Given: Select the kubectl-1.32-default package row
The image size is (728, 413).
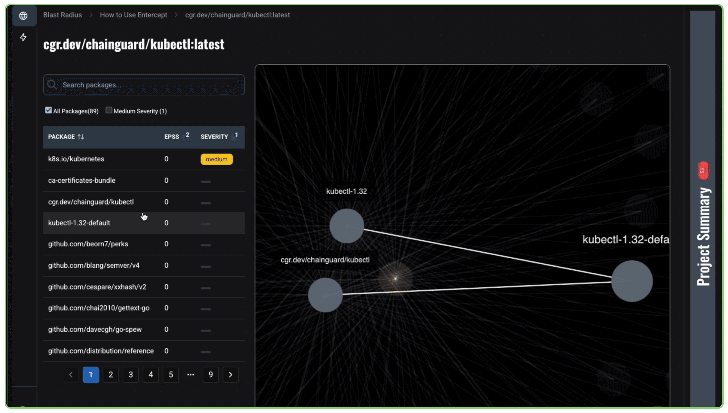Looking at the screenshot, I should tap(144, 223).
